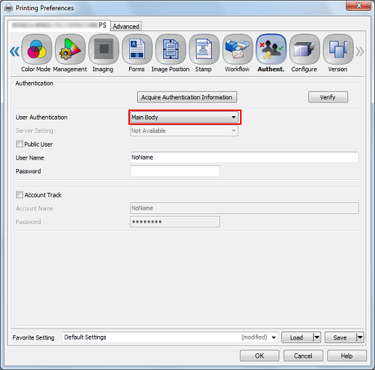Focus the User Name input field
Screen dimensions: 375x370
tap(244, 157)
